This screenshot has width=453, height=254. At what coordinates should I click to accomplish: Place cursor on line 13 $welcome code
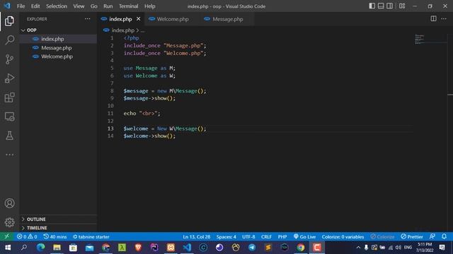point(165,128)
